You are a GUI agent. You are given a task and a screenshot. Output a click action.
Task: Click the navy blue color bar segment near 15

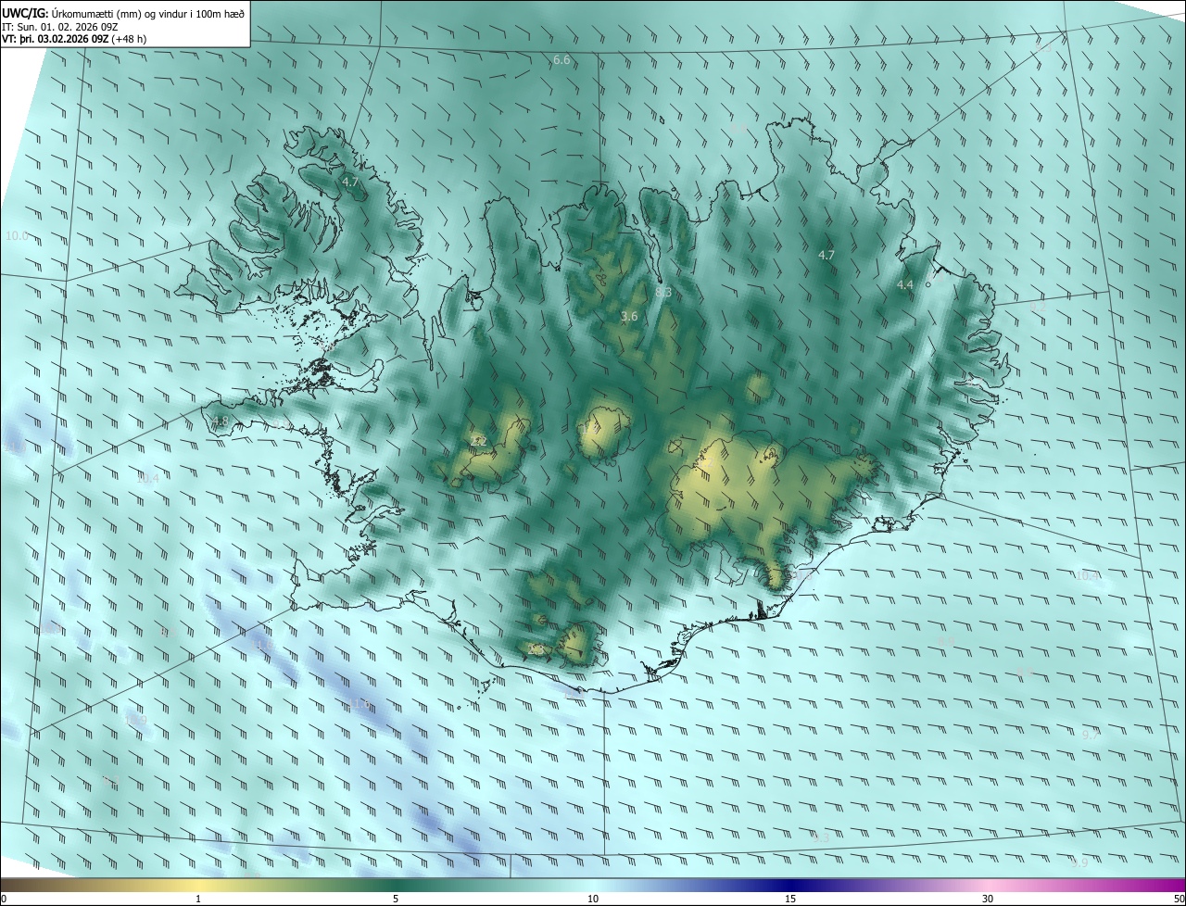[x=790, y=886]
